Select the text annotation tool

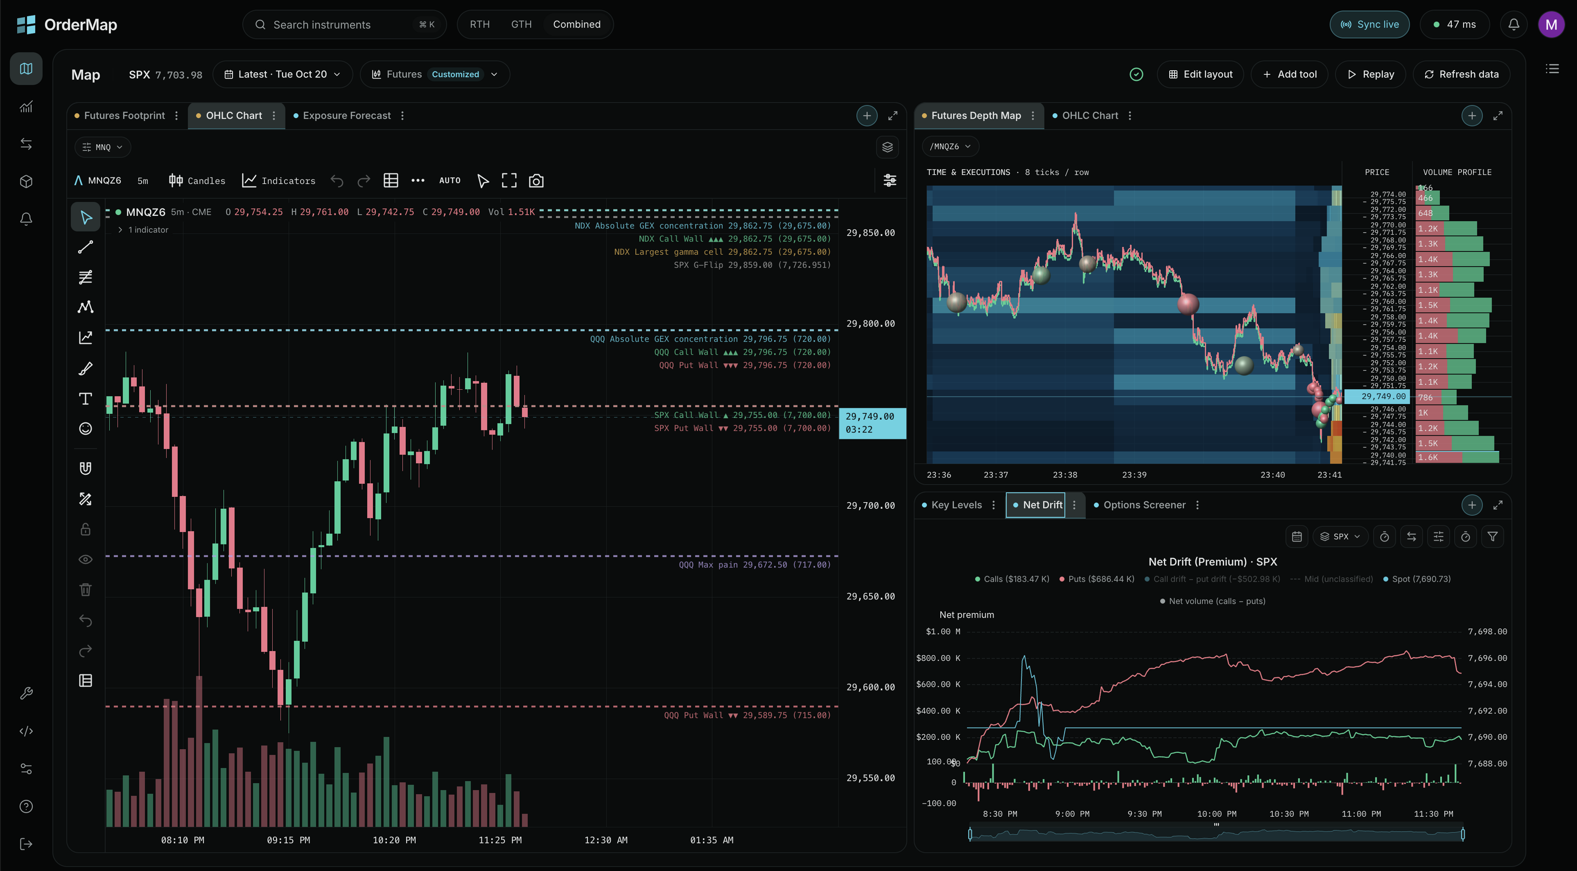[86, 399]
